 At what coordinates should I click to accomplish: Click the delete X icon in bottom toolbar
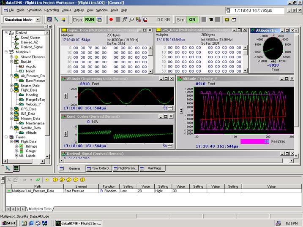9,180
